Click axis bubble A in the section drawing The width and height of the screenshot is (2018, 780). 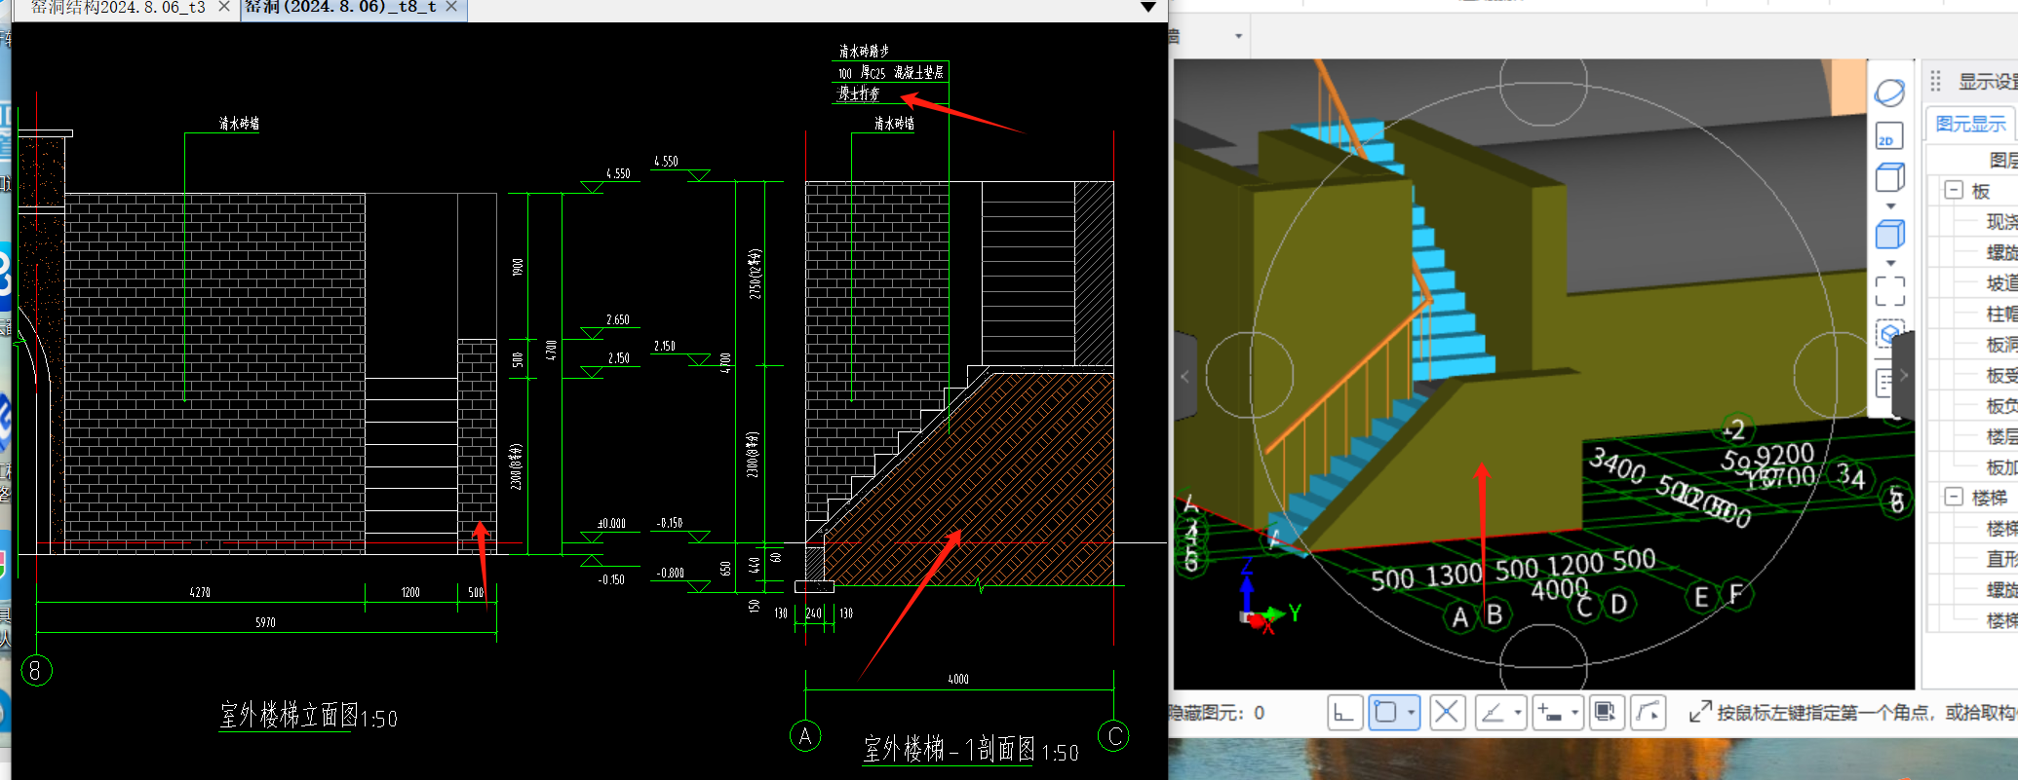pos(805,736)
